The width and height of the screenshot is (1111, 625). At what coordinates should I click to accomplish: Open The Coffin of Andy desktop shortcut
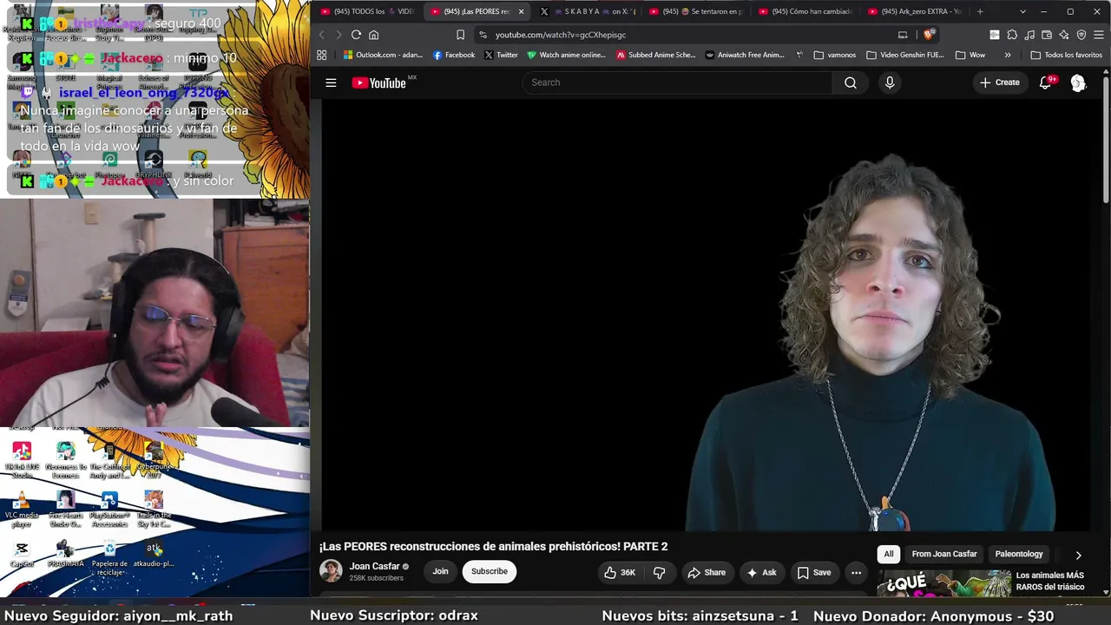pyautogui.click(x=109, y=459)
